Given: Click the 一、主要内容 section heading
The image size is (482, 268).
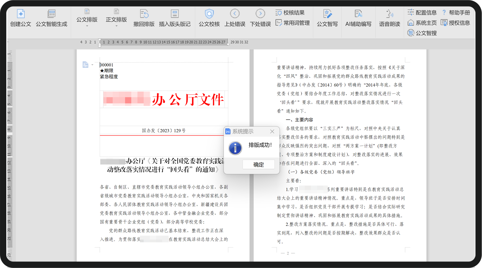Looking at the screenshot, I should tap(299, 120).
